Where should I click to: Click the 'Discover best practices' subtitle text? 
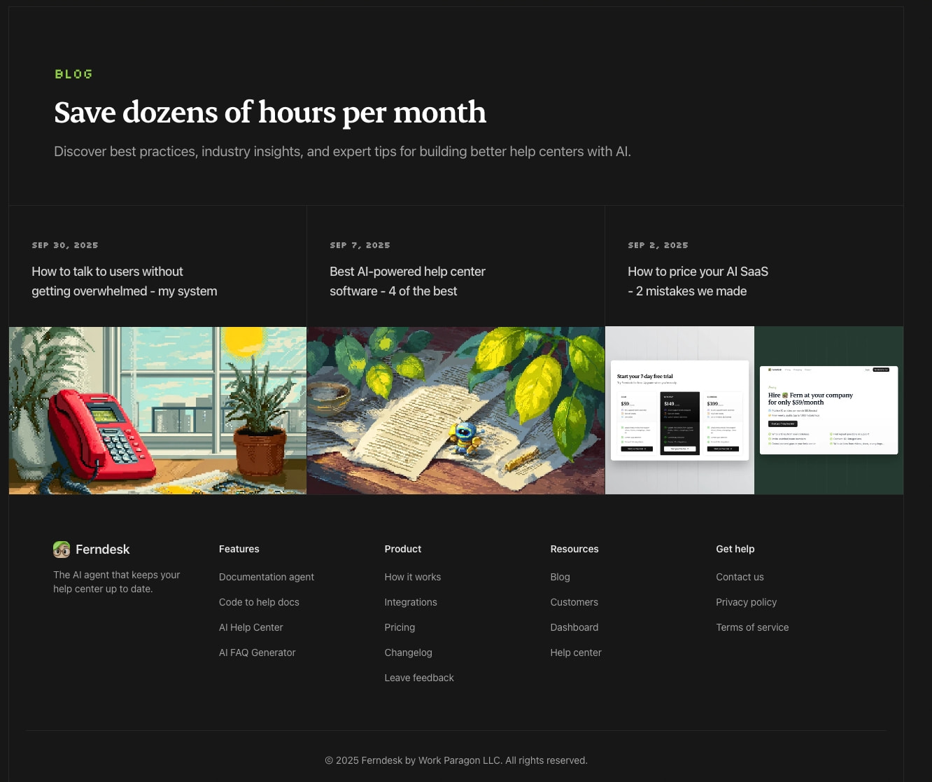pos(343,151)
